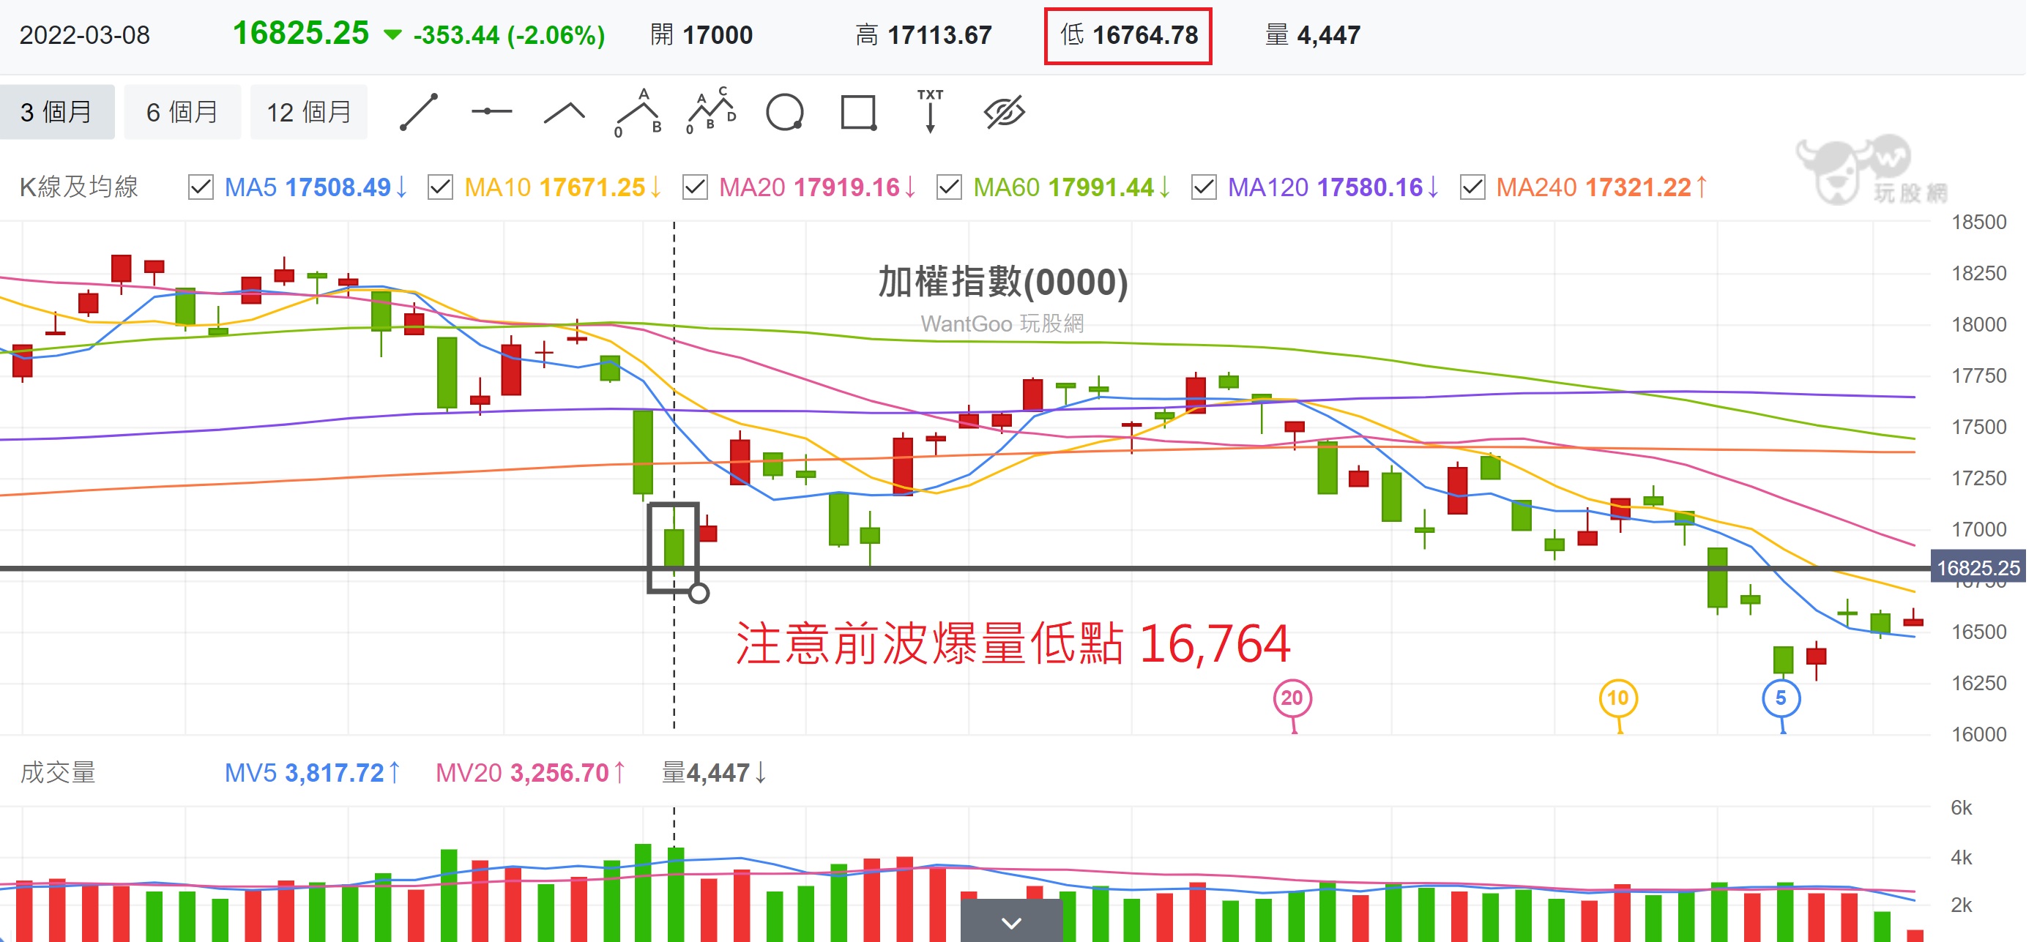Switch to the 6 個月 range tab

182,112
